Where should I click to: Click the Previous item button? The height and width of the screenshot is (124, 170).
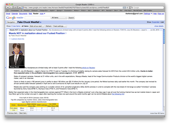click(12, 113)
